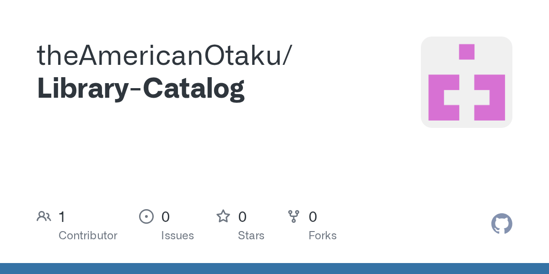
Task: Click the Issues label text
Action: 178,236
